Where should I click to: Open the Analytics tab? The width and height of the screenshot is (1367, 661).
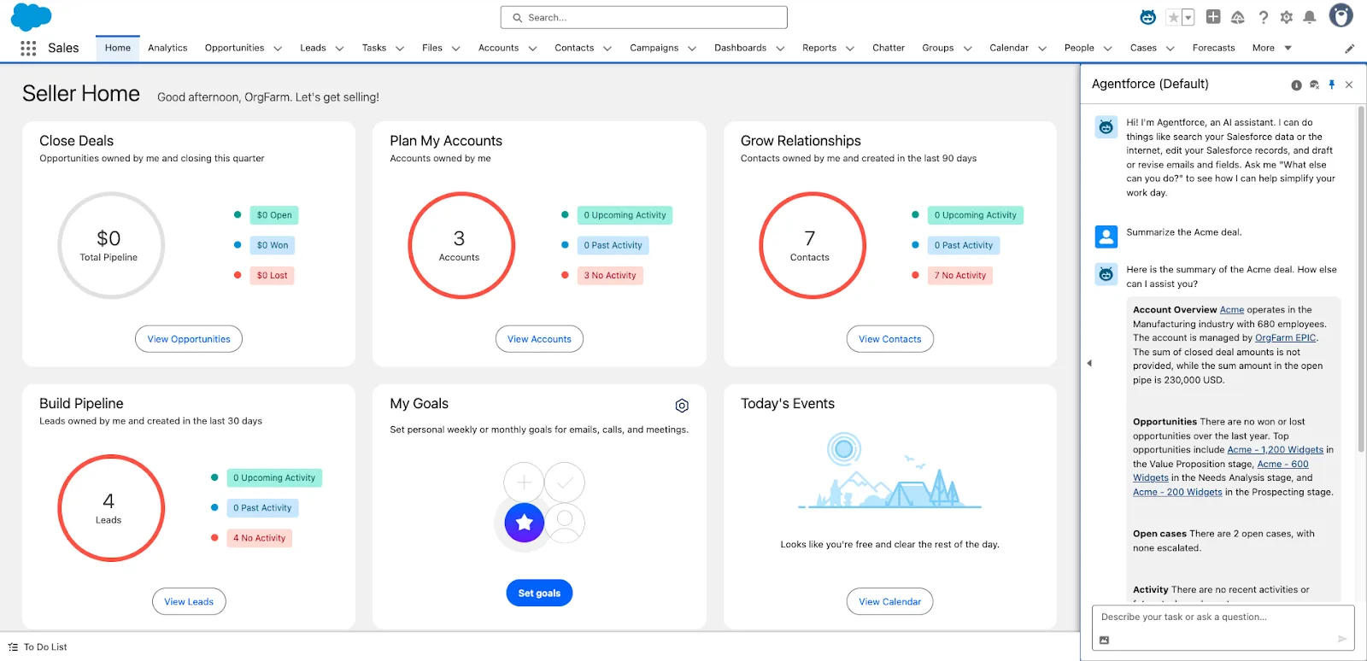(167, 48)
